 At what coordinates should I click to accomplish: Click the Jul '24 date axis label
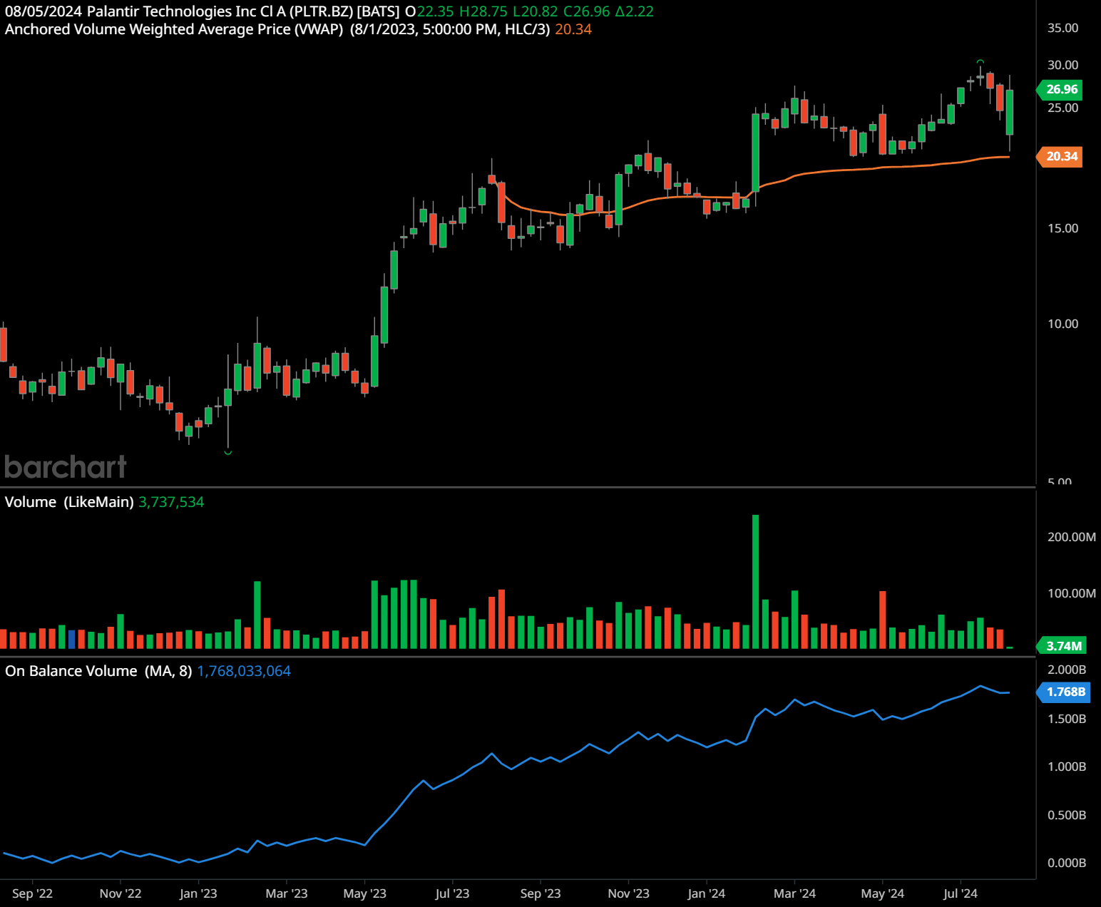tap(960, 893)
